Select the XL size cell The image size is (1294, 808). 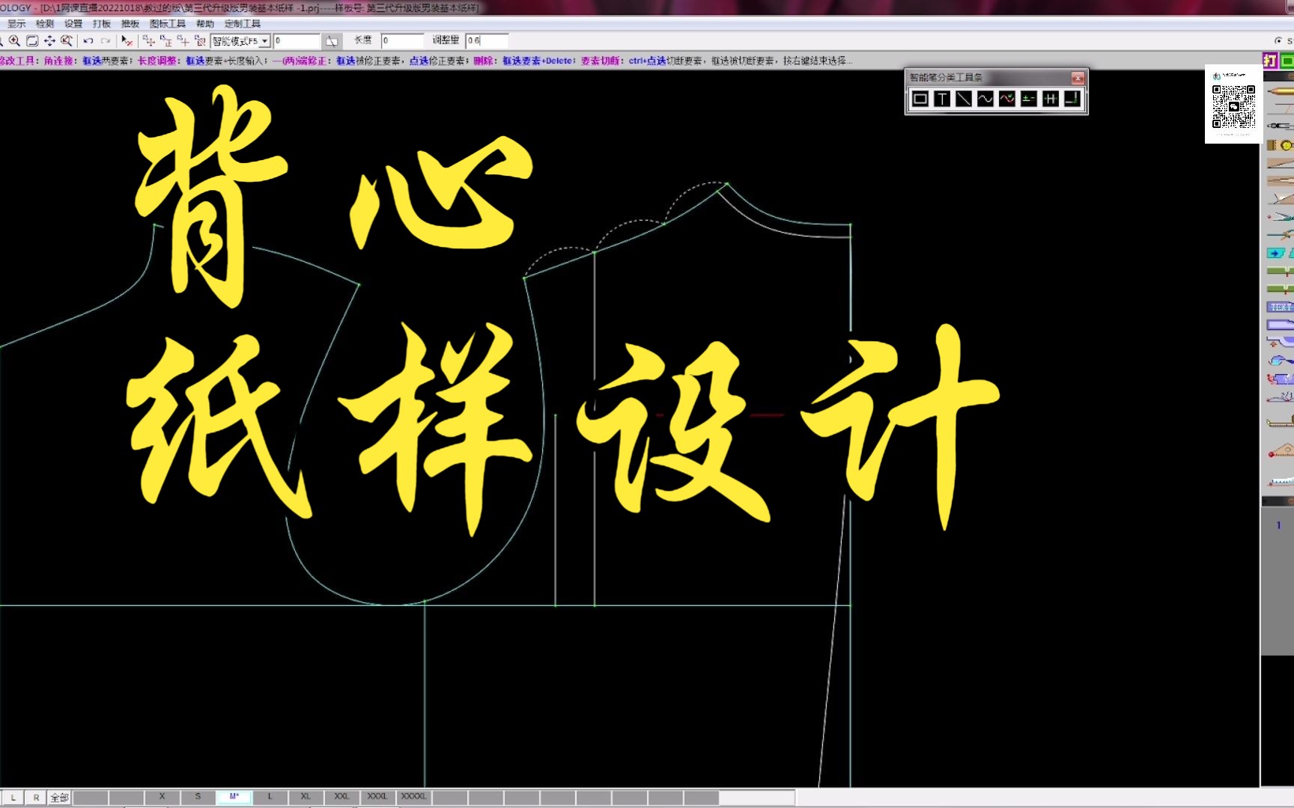pos(306,797)
